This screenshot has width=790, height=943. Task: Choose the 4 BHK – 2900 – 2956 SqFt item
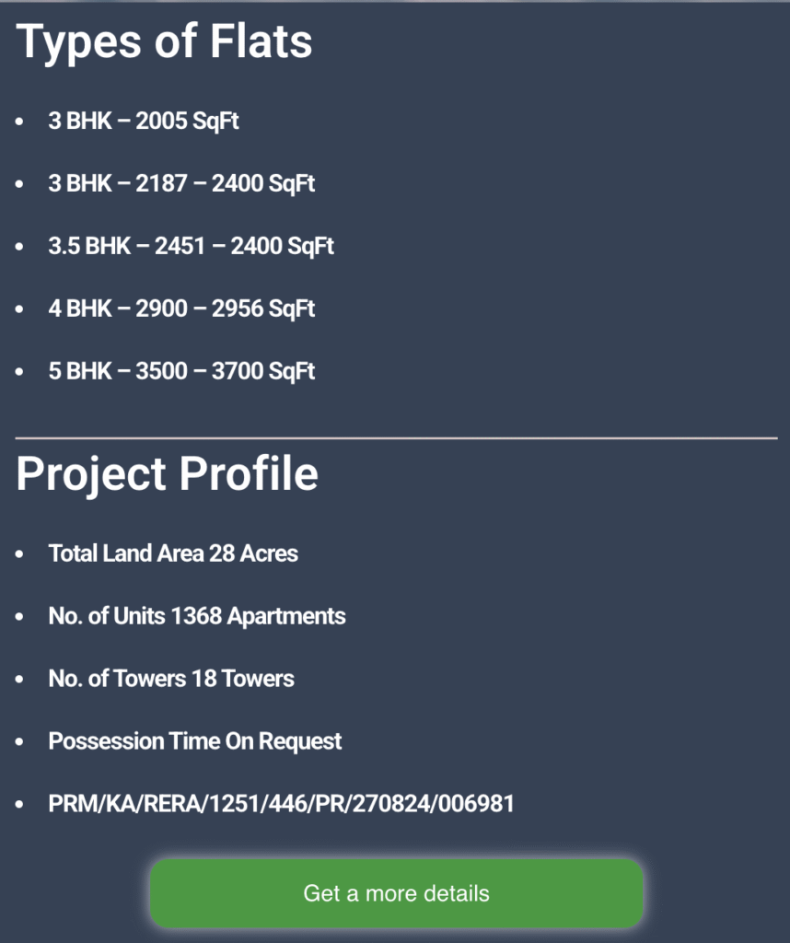tap(181, 309)
